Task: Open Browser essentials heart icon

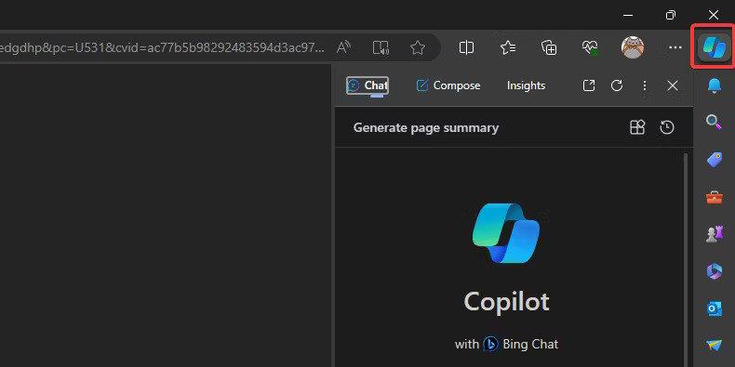Action: coord(590,47)
